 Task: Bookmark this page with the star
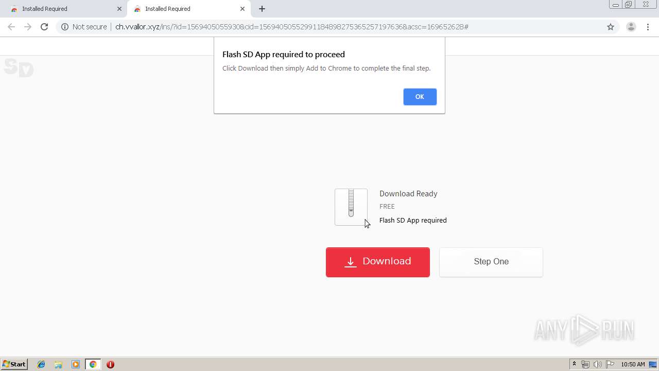(611, 27)
